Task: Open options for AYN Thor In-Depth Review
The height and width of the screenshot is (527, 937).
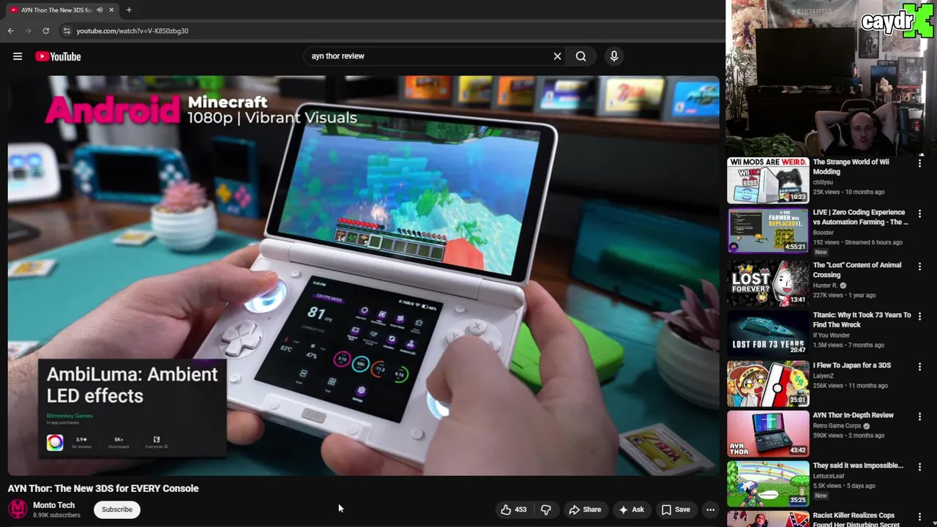Action: point(920,416)
